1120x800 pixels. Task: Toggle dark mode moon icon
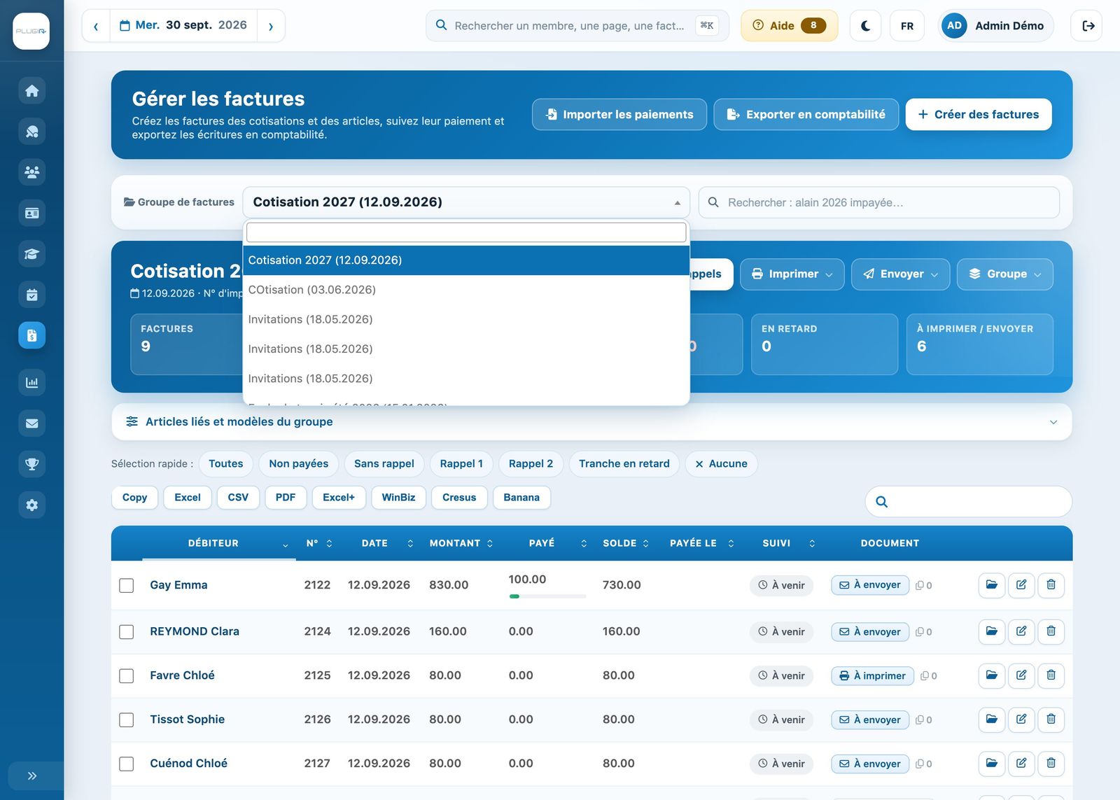point(865,26)
